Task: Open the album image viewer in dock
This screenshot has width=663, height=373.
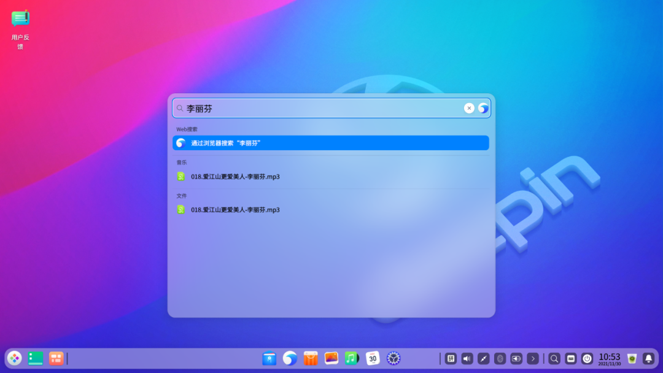Action: (x=331, y=358)
